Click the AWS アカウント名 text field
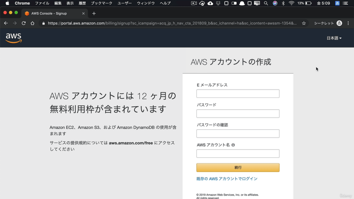 [238, 154]
